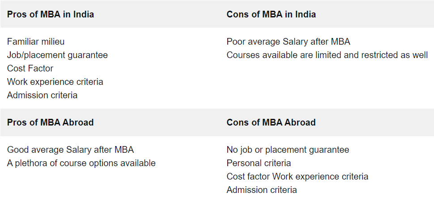Image resolution: width=434 pixels, height=201 pixels.
Task: Click 'A plethora of course options available'
Action: (x=81, y=163)
